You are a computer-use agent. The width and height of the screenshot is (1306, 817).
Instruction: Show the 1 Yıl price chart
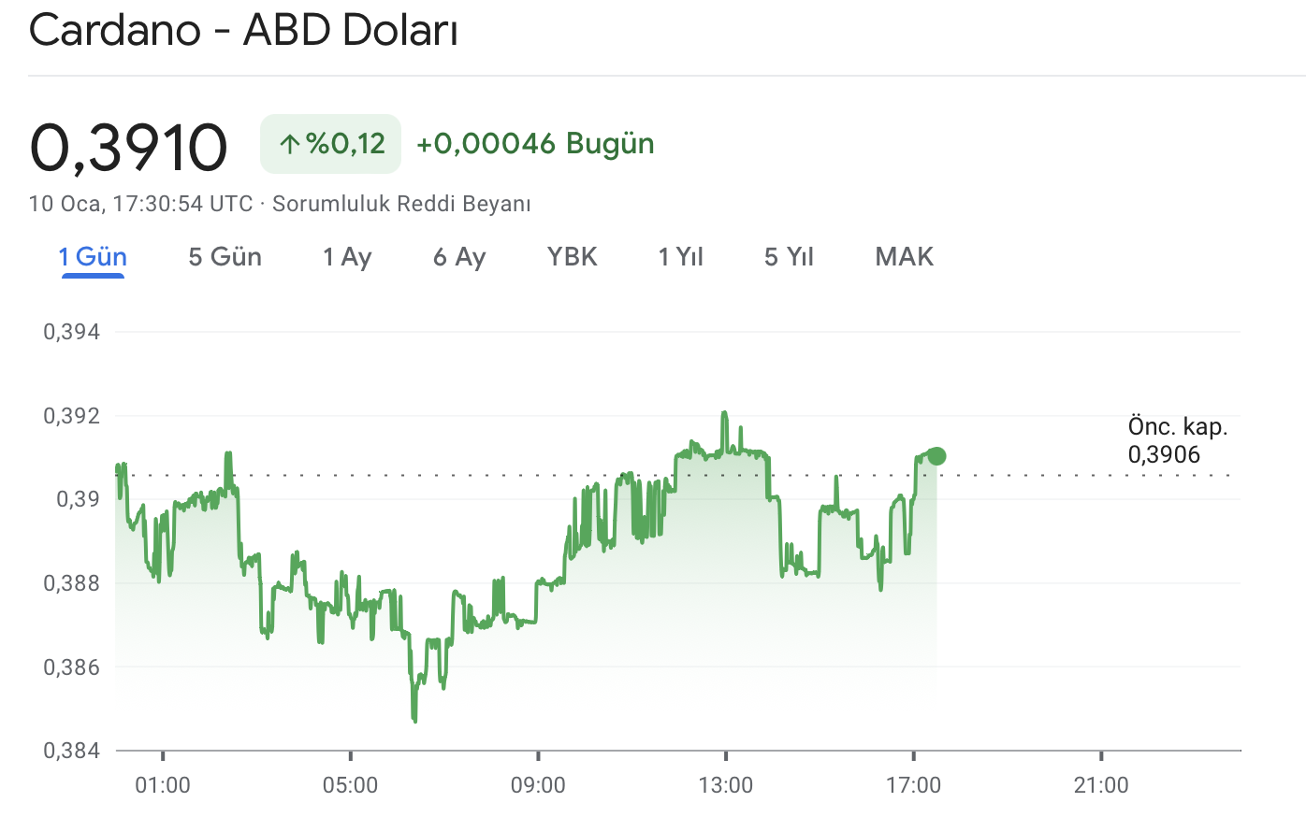point(680,256)
